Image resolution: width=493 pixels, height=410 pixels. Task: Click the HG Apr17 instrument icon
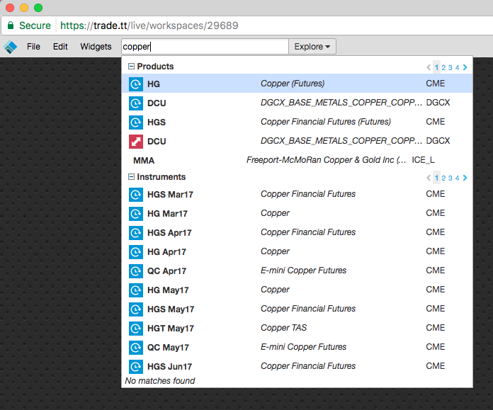coord(136,252)
